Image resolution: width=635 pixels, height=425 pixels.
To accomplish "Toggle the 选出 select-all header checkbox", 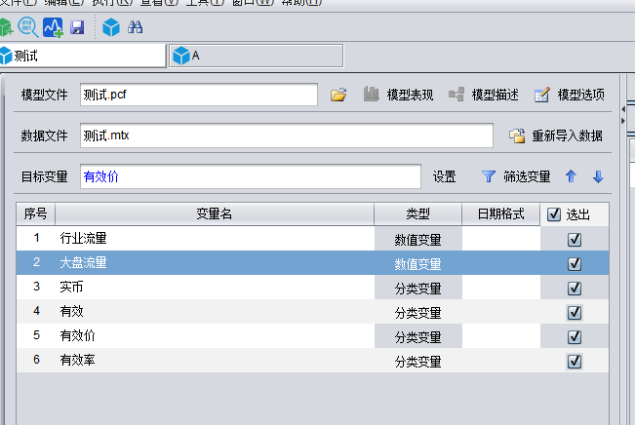I will coord(554,214).
